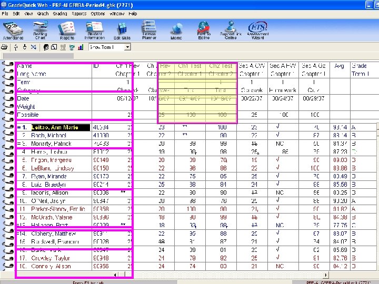Click the Memo toolbar icon
This screenshot has width=379, height=284.
click(x=176, y=29)
